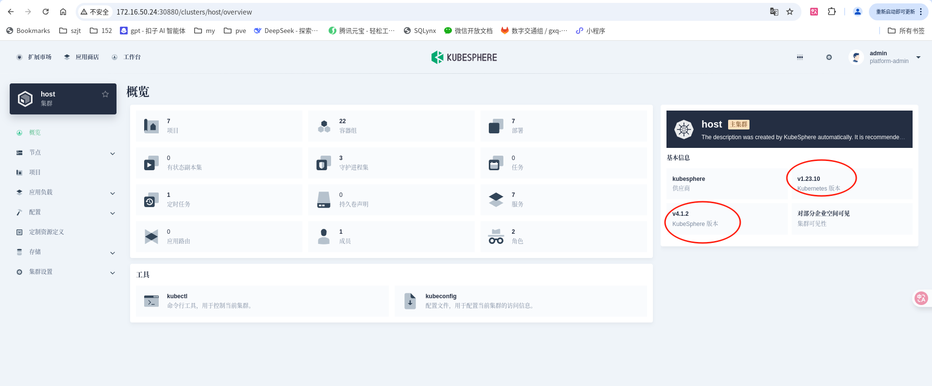Screen dimensions: 932x386
Task: Open the DeepSeek bookmark
Action: coord(286,31)
